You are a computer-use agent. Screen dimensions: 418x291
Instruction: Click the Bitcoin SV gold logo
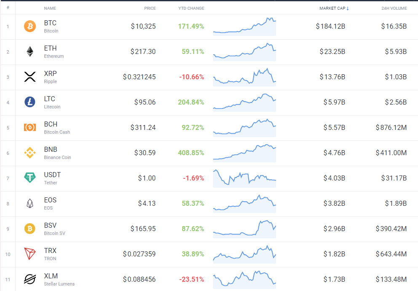(x=30, y=229)
